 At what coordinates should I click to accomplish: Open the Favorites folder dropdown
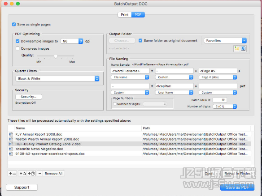click(244, 41)
